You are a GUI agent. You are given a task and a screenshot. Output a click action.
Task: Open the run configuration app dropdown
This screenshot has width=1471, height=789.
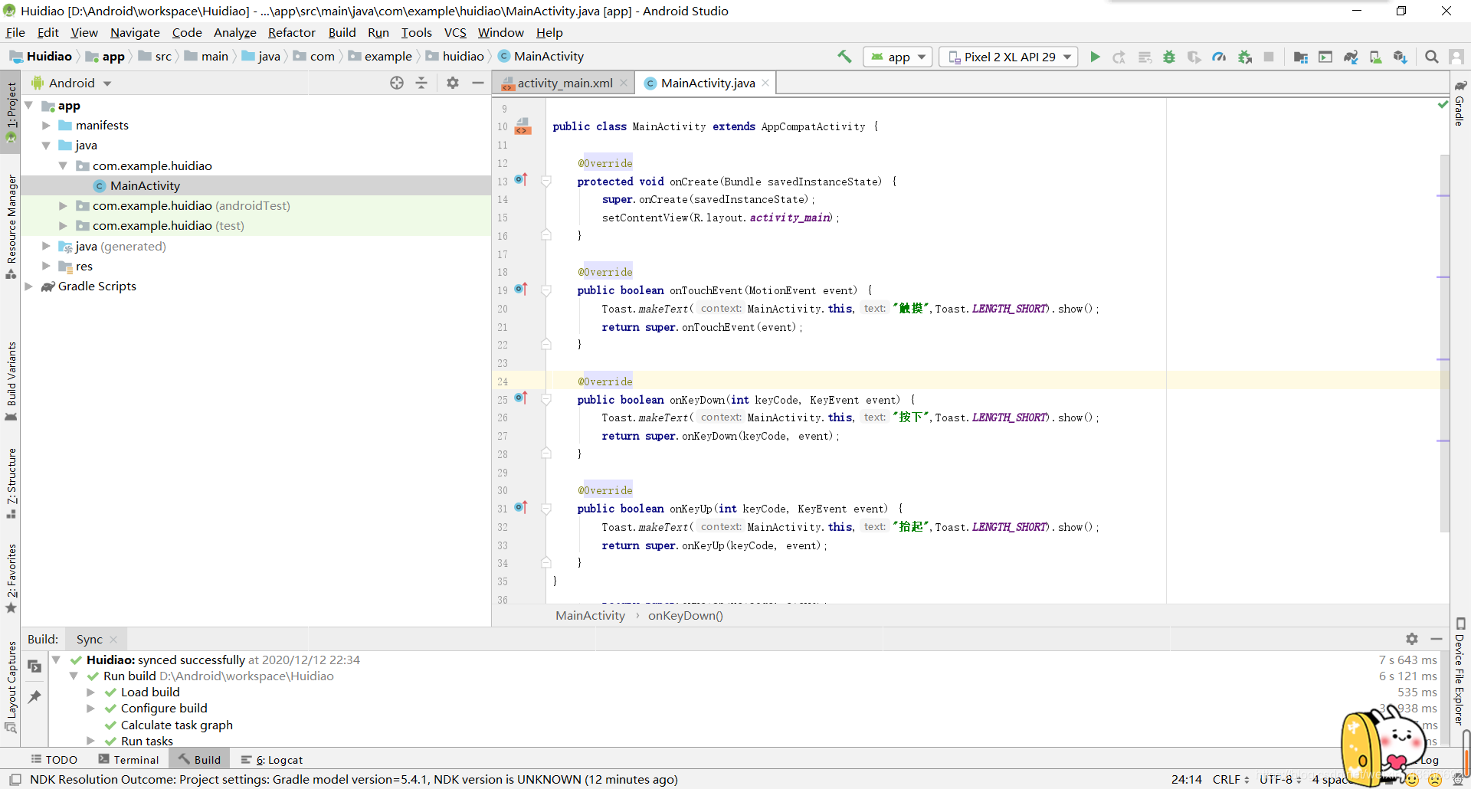click(x=898, y=57)
